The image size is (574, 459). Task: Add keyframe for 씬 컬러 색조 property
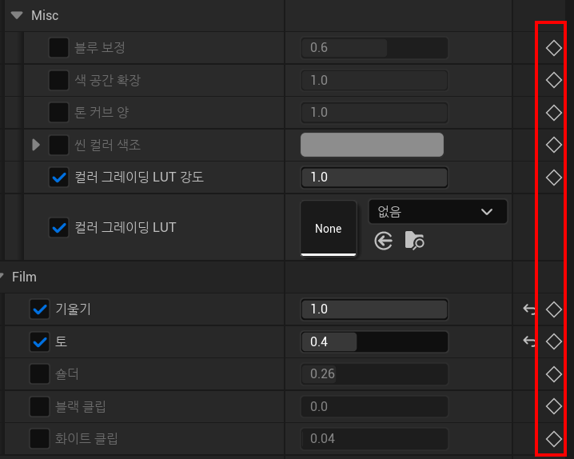[x=553, y=145]
